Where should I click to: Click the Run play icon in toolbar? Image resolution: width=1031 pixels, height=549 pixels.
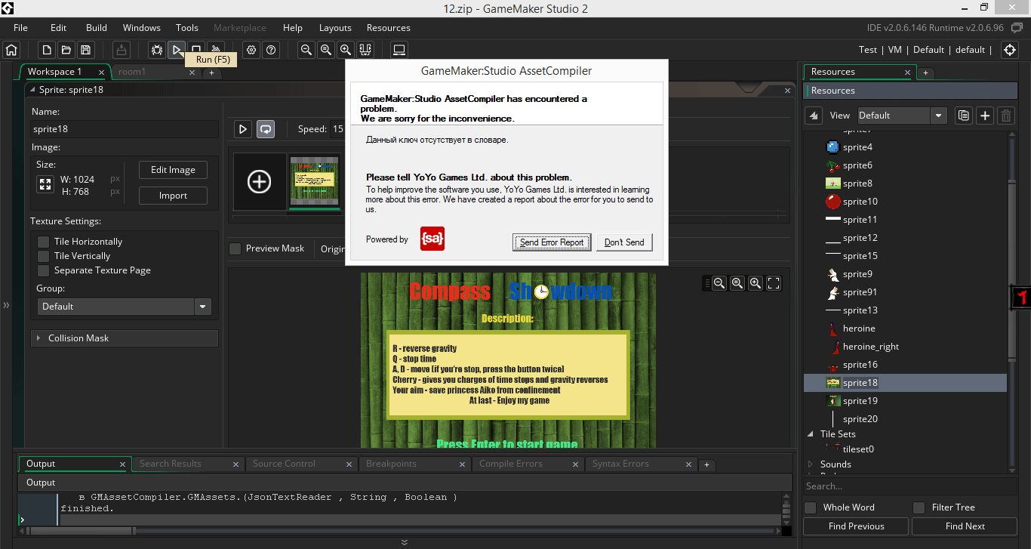[177, 50]
